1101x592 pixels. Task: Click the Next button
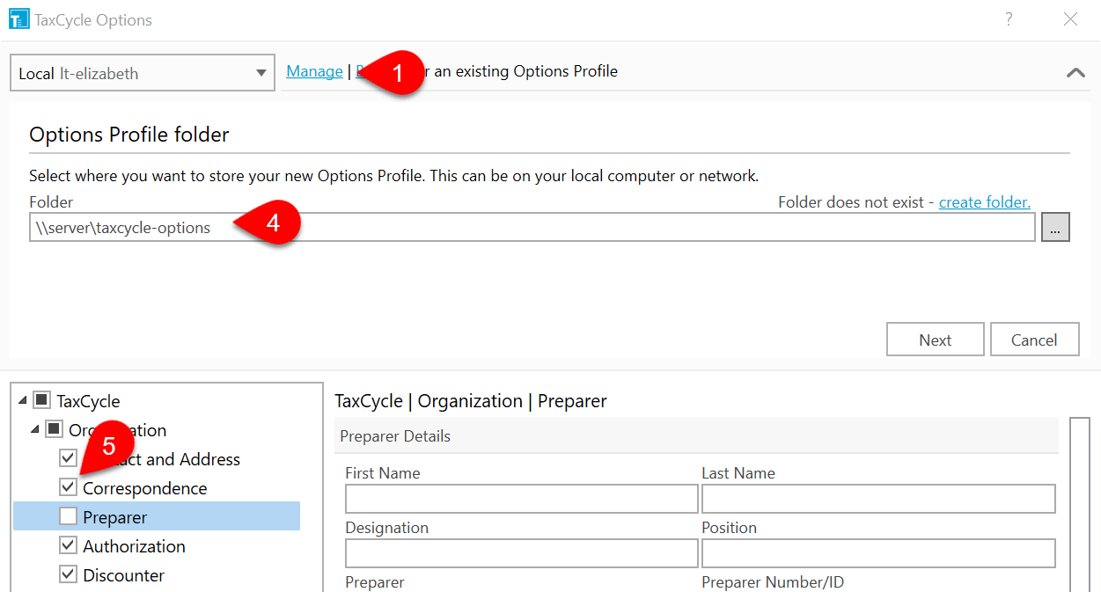click(935, 340)
